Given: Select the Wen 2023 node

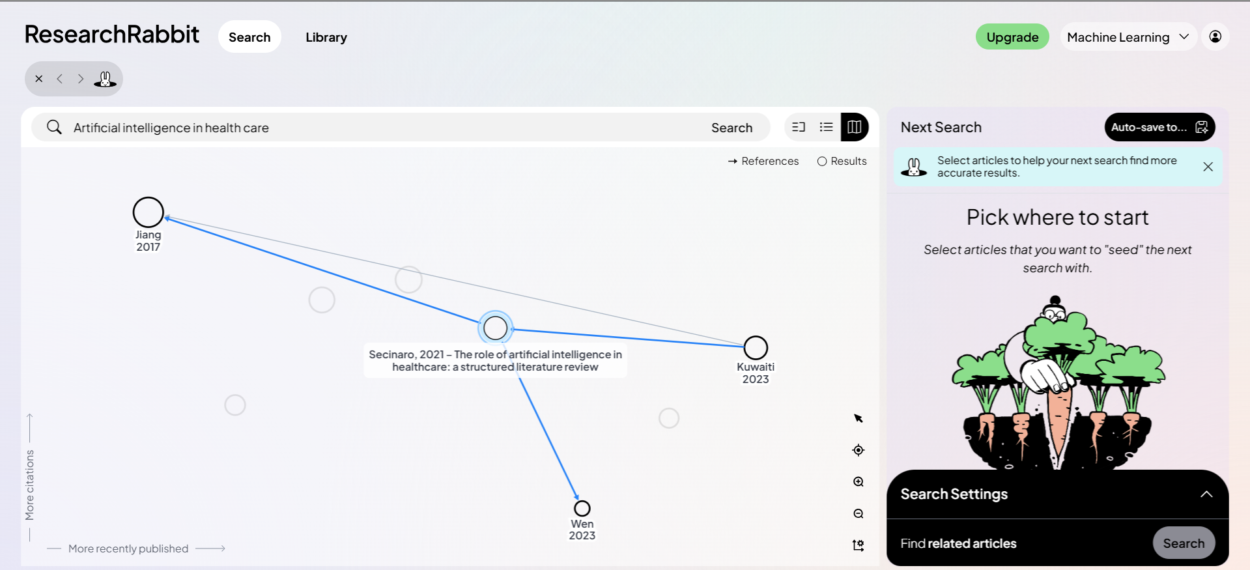Looking at the screenshot, I should pyautogui.click(x=582, y=508).
